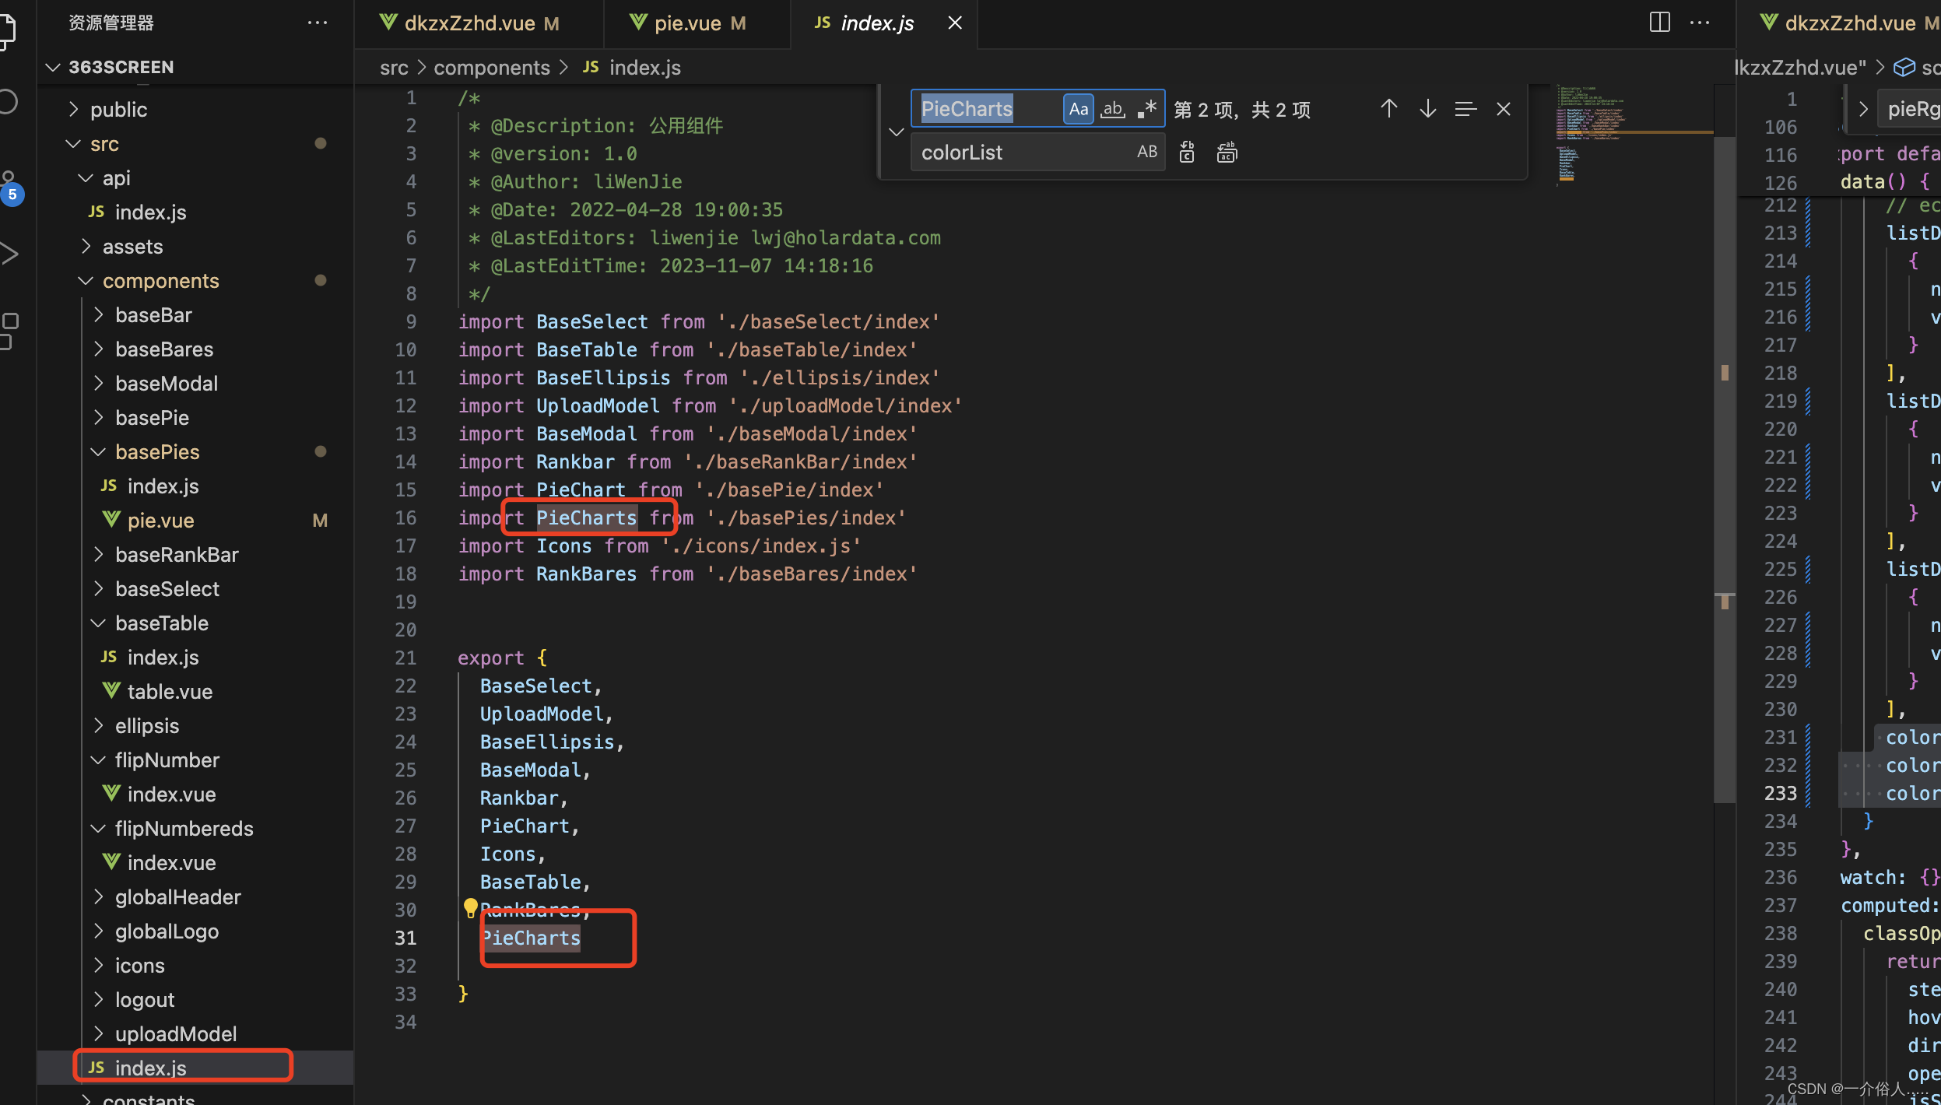Go to next match arrow in find widget

[1427, 109]
